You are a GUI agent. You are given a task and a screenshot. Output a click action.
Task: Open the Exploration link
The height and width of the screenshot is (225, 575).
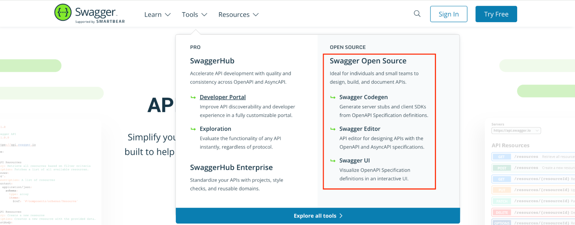click(x=215, y=129)
